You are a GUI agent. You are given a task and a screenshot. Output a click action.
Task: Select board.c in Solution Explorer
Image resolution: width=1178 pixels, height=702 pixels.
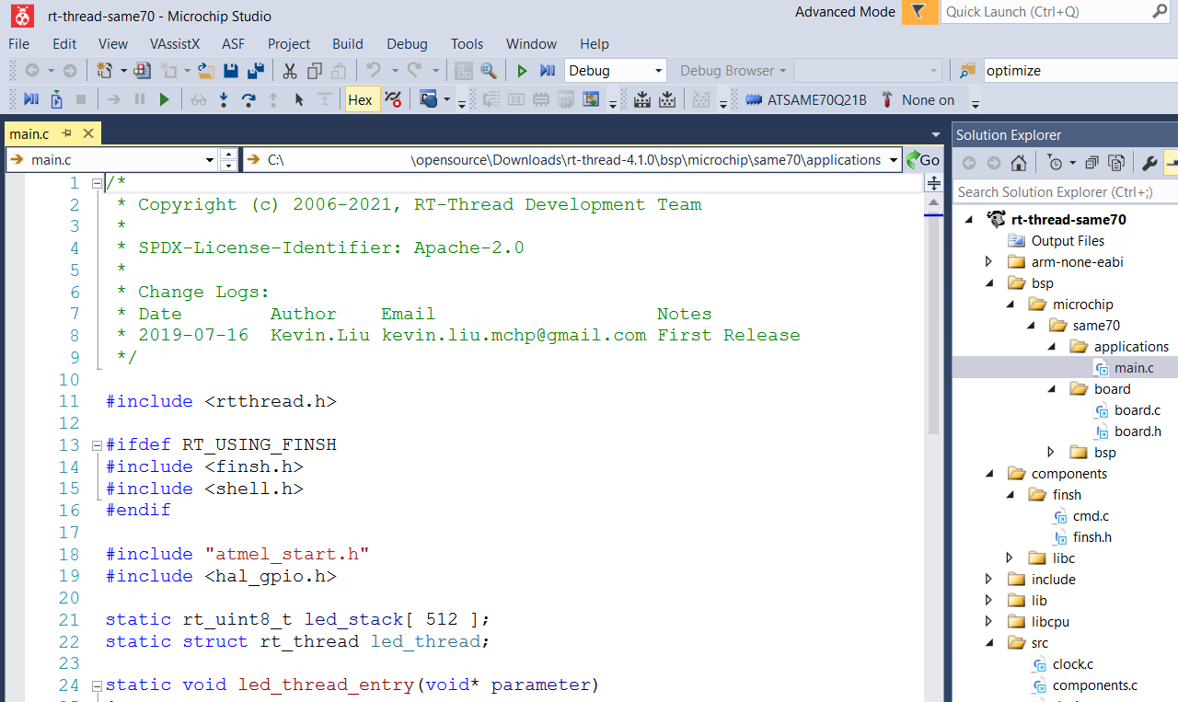tap(1137, 410)
